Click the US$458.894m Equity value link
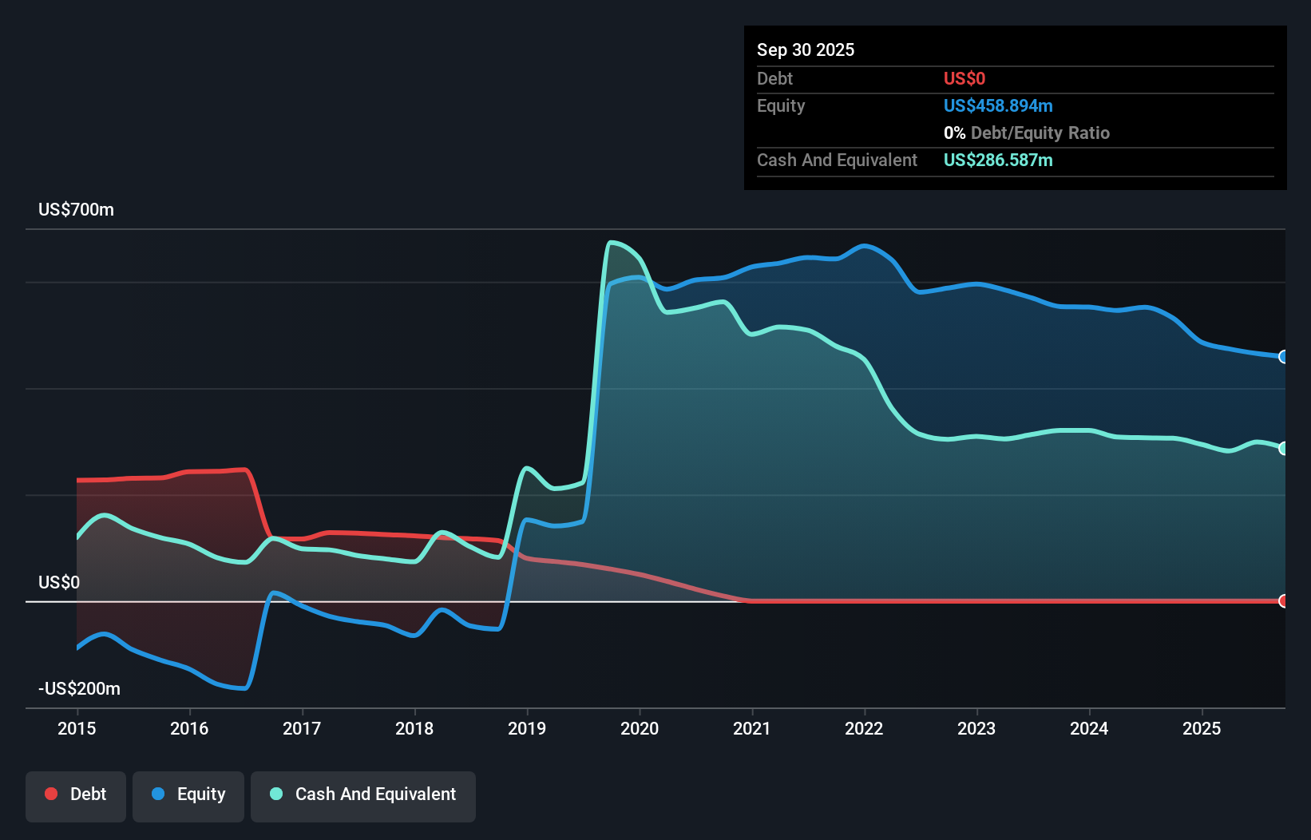 (x=997, y=105)
